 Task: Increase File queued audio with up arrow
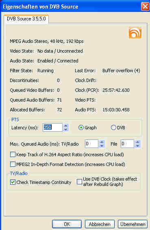[x=137, y=142]
